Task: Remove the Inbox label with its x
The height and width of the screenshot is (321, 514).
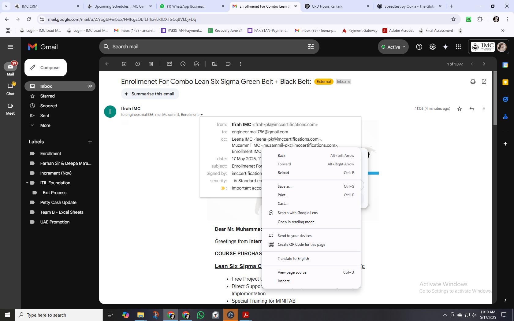Action: coord(348,82)
